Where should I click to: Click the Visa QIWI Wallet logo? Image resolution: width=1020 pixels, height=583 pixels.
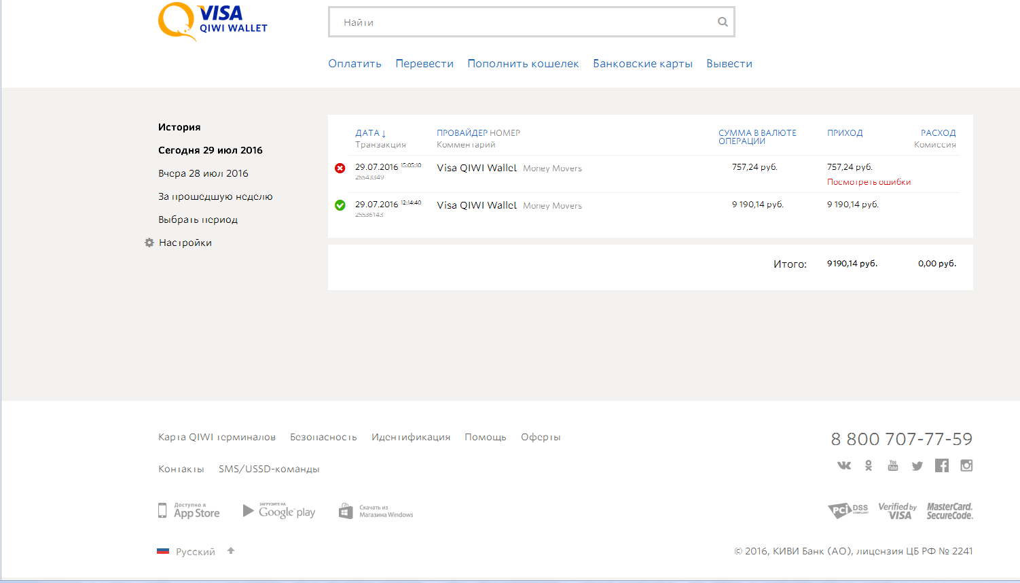coord(212,22)
